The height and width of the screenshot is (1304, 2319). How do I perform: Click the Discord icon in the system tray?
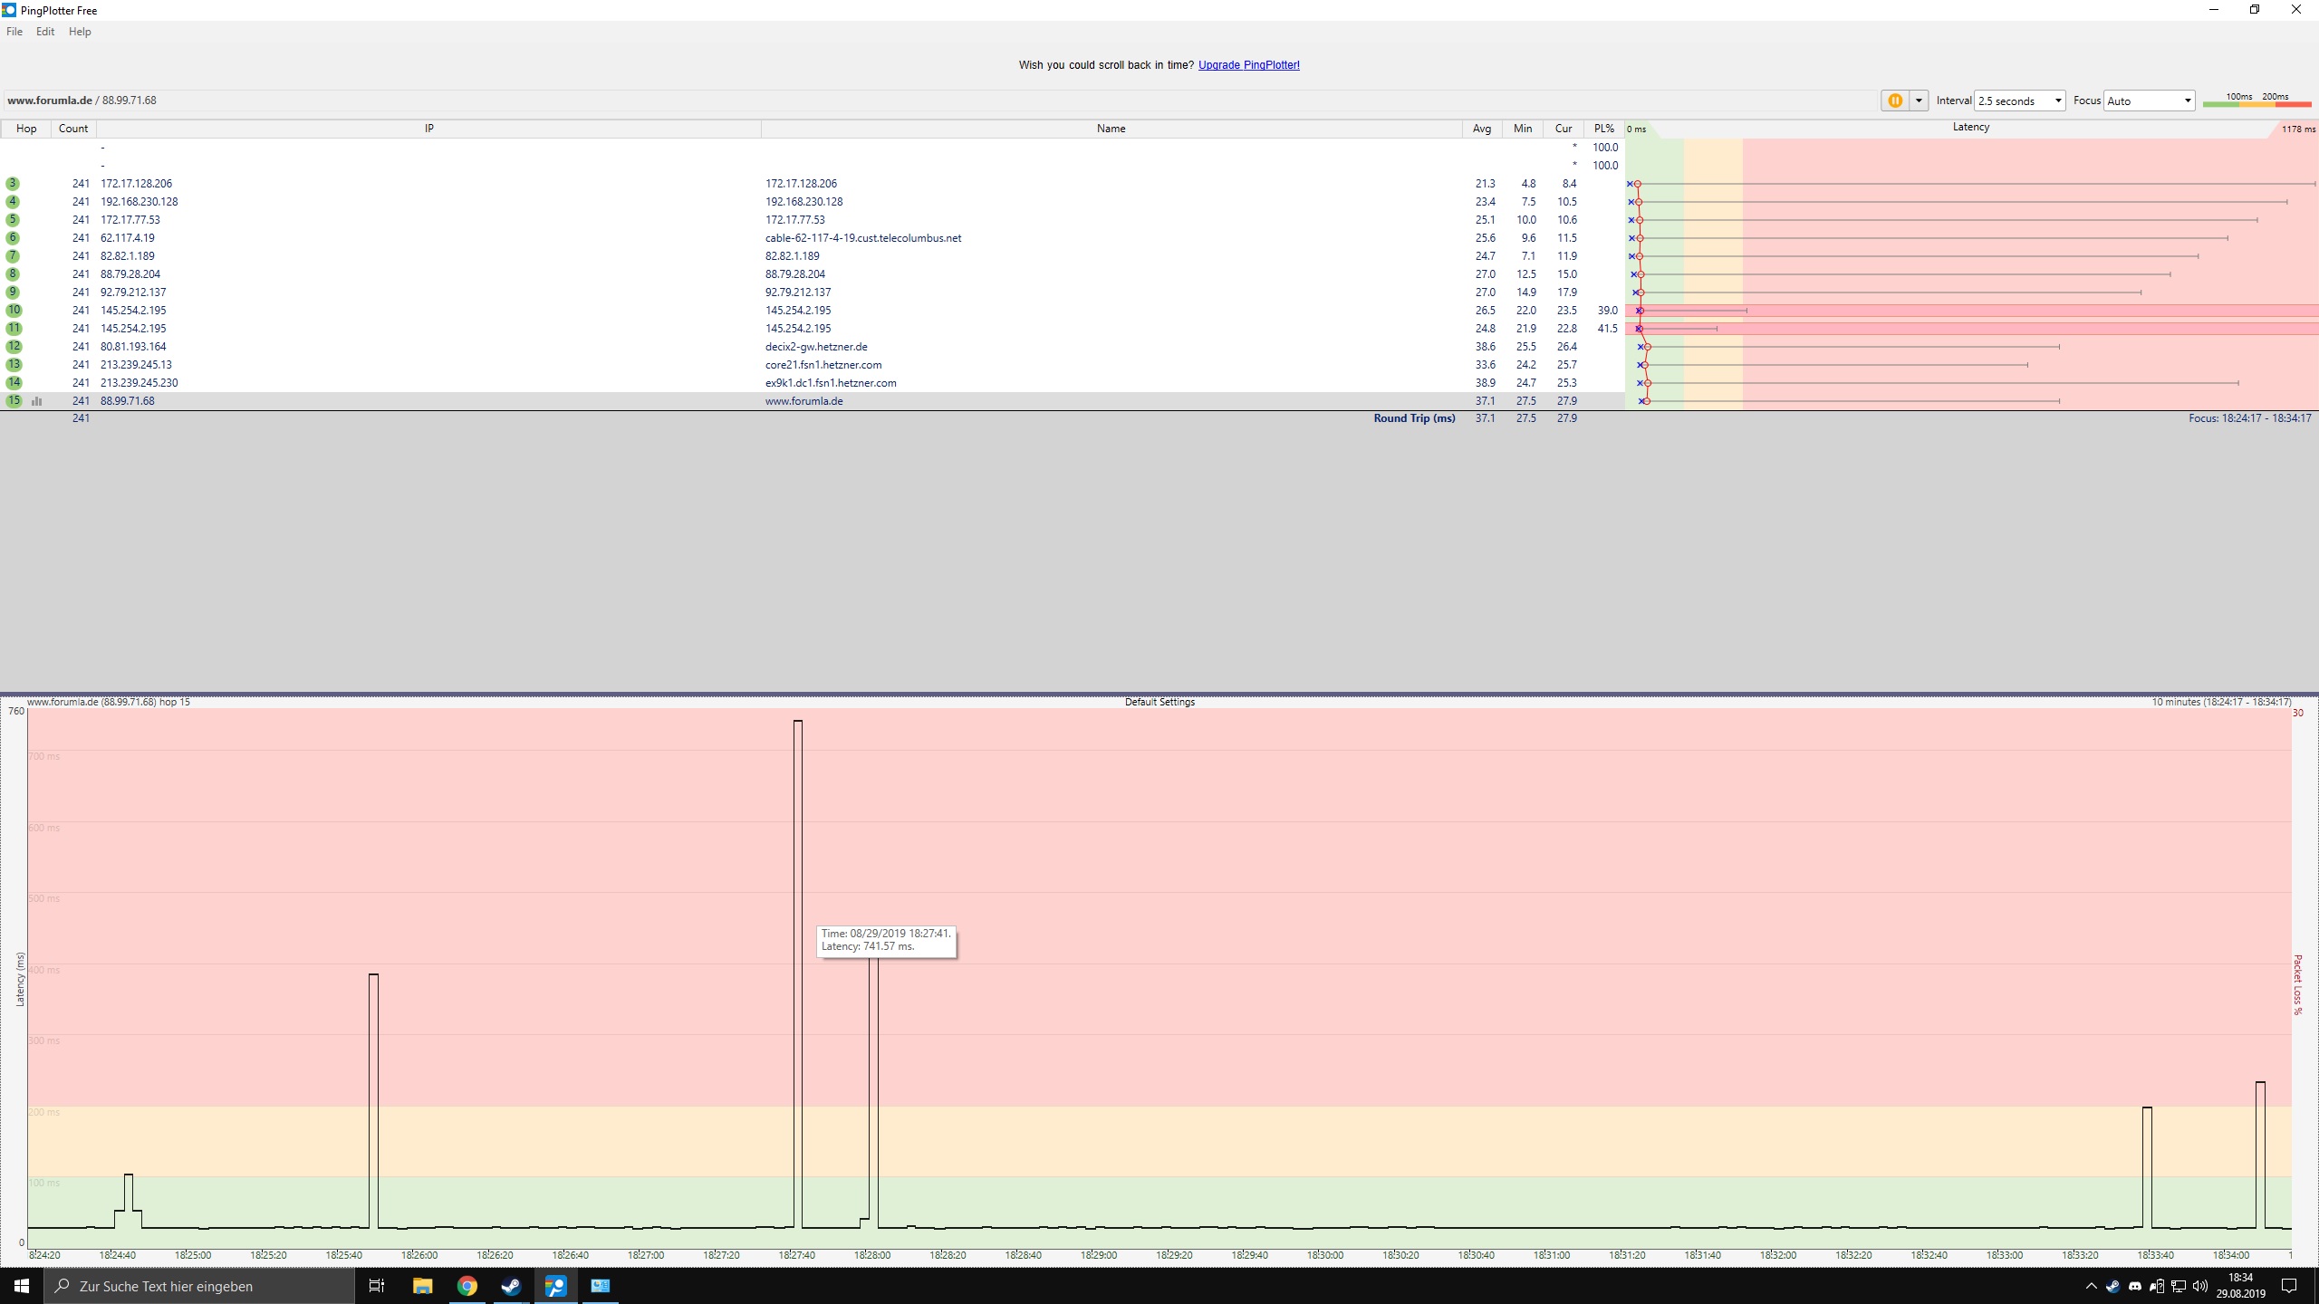(2135, 1286)
